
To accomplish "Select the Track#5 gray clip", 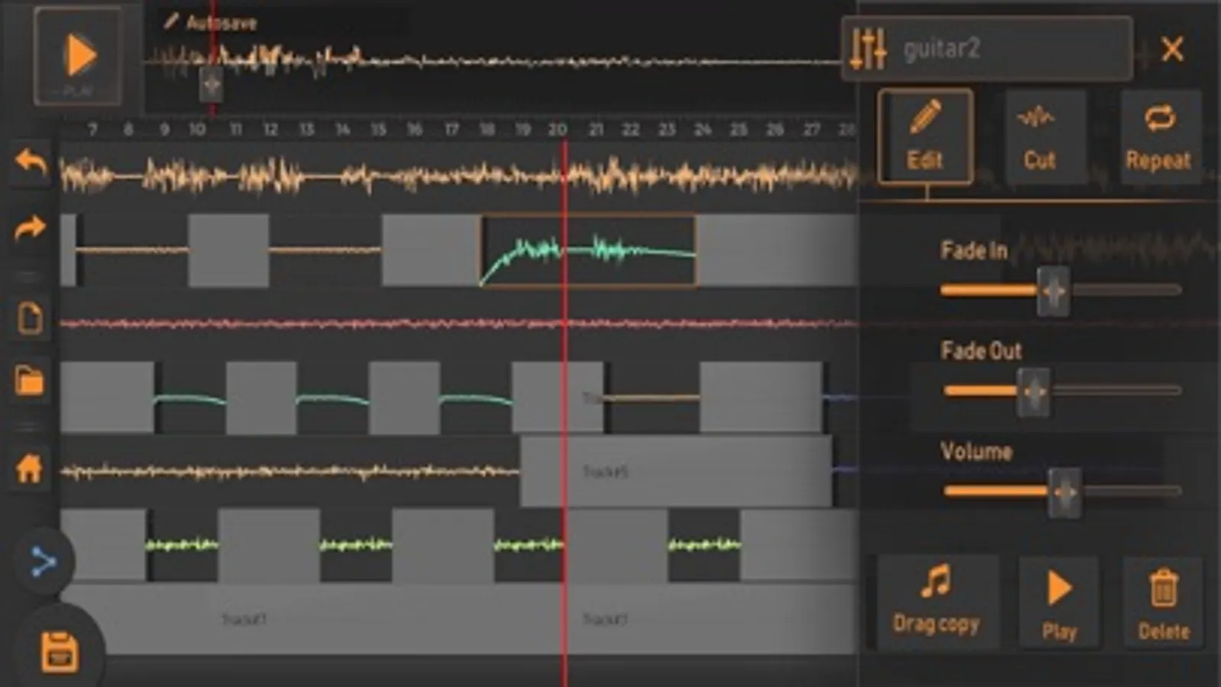I will (x=676, y=471).
